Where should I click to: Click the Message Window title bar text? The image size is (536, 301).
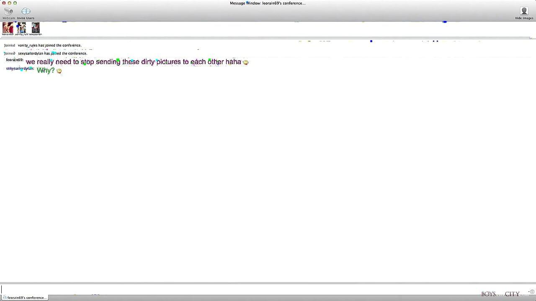click(x=268, y=3)
